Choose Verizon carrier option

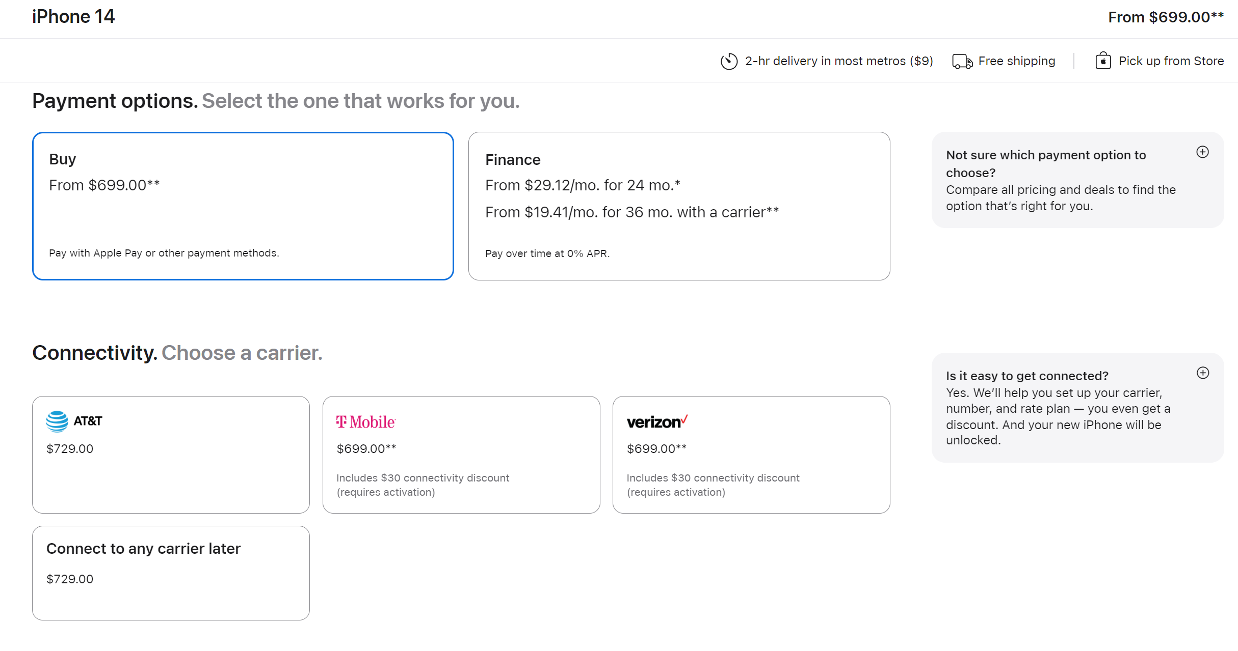751,455
